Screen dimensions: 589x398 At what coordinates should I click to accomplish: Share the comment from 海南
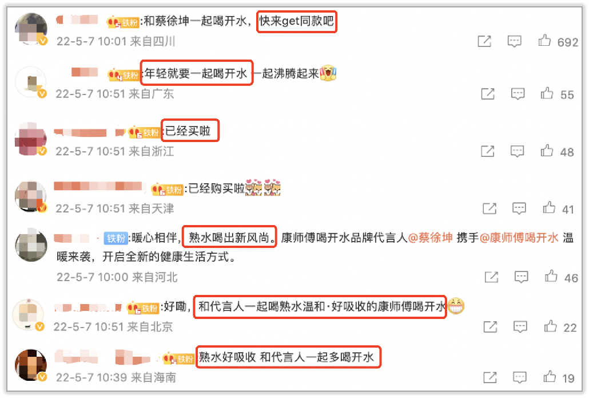coord(490,377)
